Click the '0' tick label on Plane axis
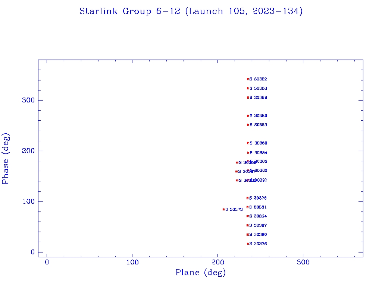 47,262
